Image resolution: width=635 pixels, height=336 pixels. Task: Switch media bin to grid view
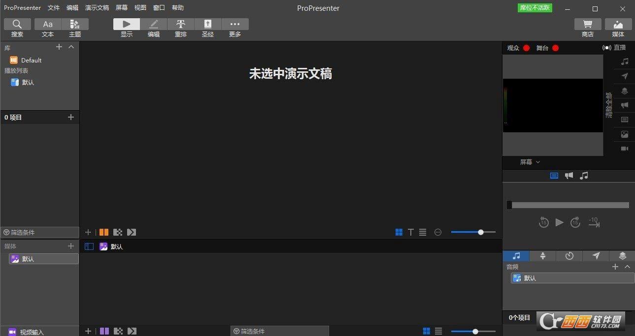pos(427,331)
